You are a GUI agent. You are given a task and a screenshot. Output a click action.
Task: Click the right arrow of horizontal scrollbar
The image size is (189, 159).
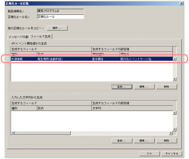click(x=171, y=133)
